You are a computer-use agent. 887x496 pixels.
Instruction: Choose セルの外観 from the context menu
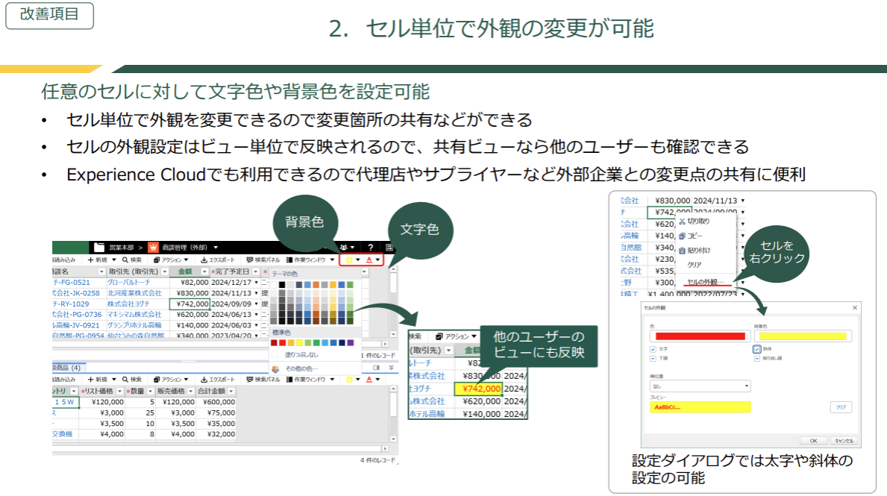[706, 282]
